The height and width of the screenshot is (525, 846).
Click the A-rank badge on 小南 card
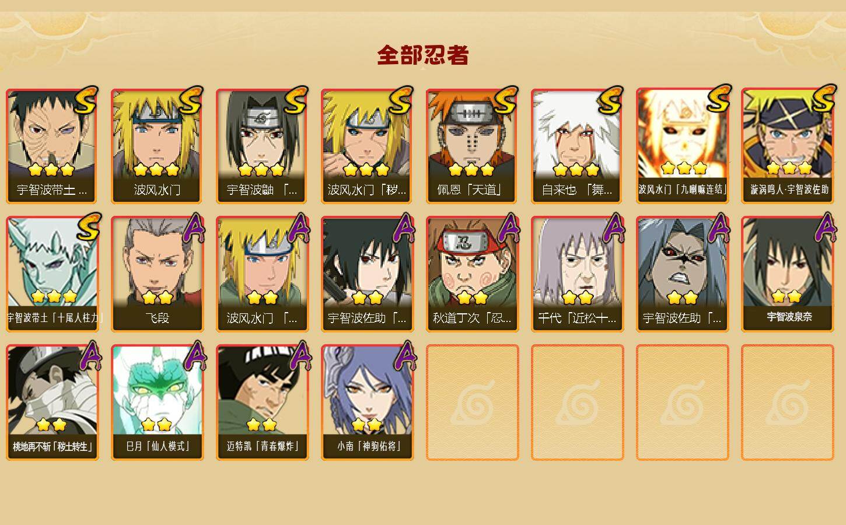pyautogui.click(x=404, y=356)
